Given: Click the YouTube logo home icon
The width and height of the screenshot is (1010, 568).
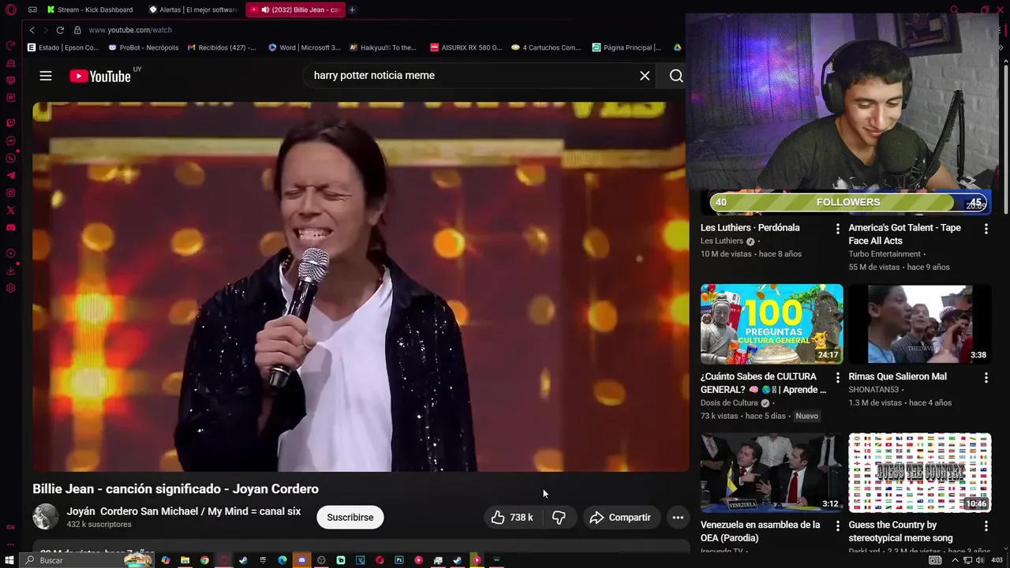Looking at the screenshot, I should tap(99, 76).
